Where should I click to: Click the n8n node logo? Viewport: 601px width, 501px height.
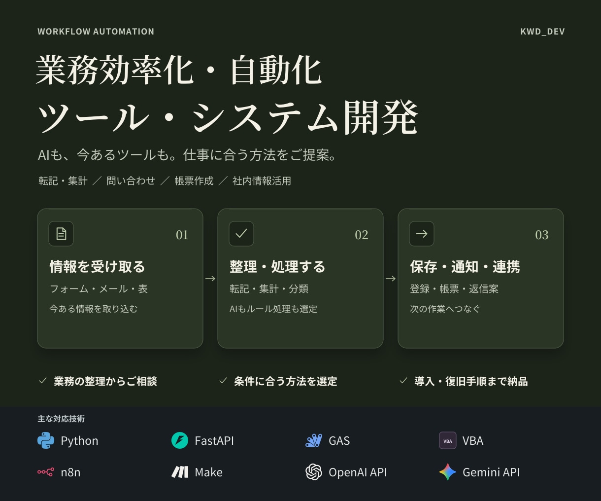tap(46, 472)
